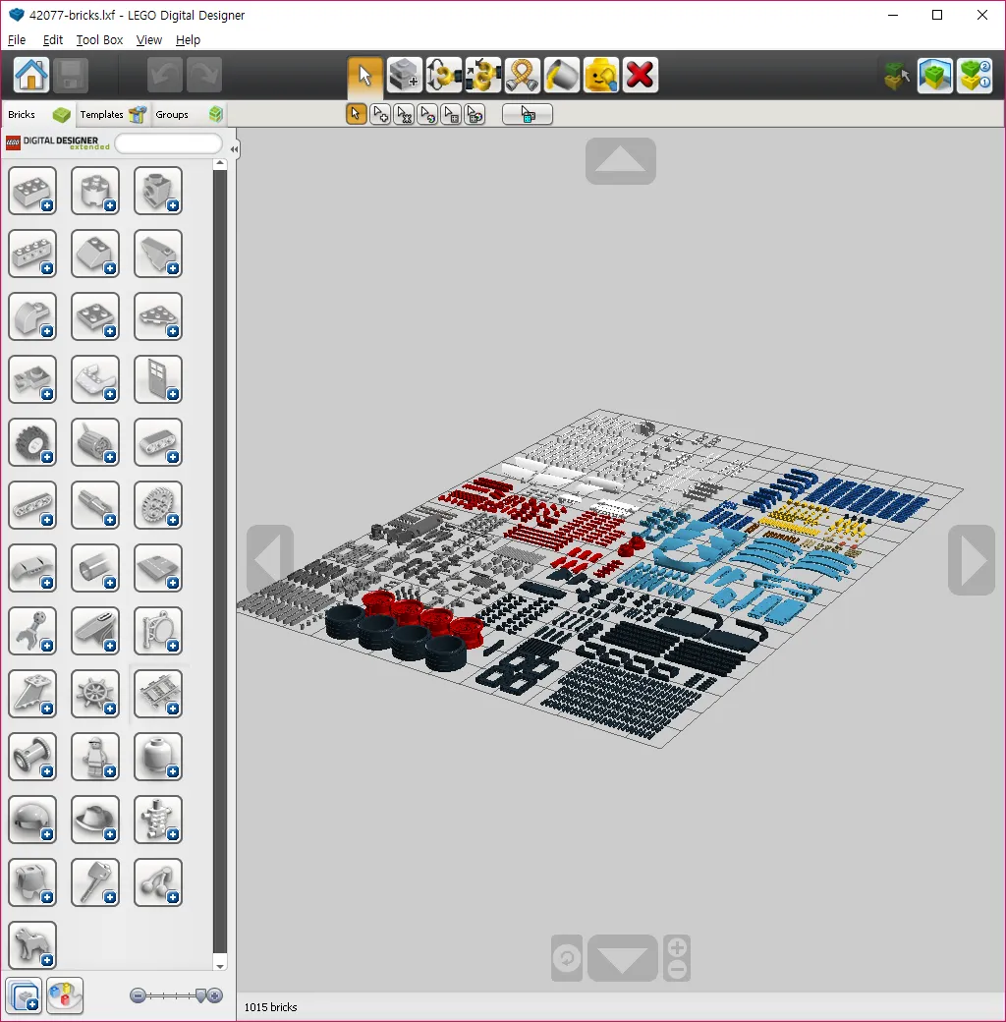Toggle filter bricks by color icon
Screen dimensions: 1006x1022
[65, 995]
